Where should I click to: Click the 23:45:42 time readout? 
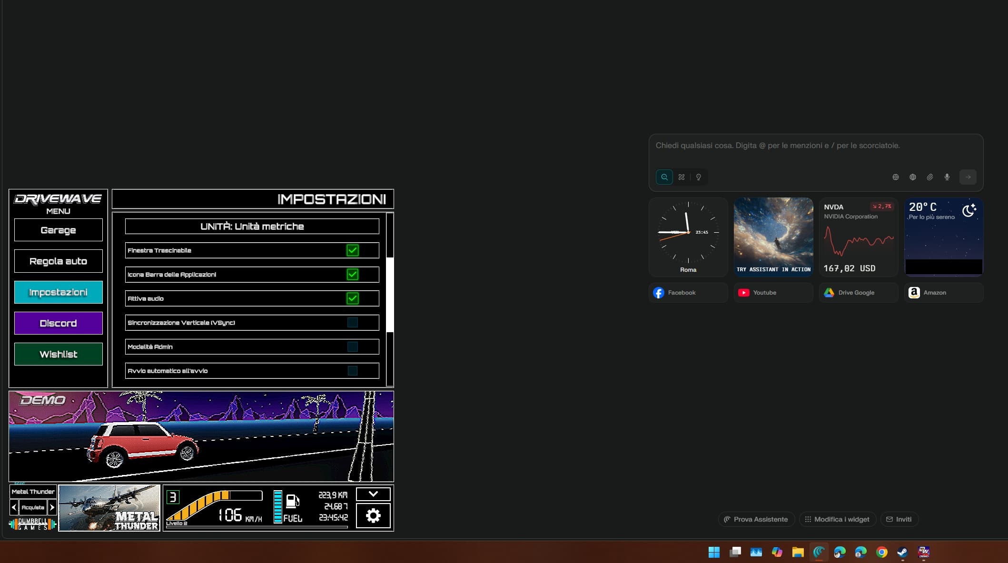coord(333,517)
